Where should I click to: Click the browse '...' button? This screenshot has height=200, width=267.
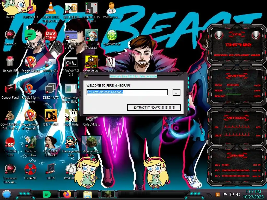point(177,92)
